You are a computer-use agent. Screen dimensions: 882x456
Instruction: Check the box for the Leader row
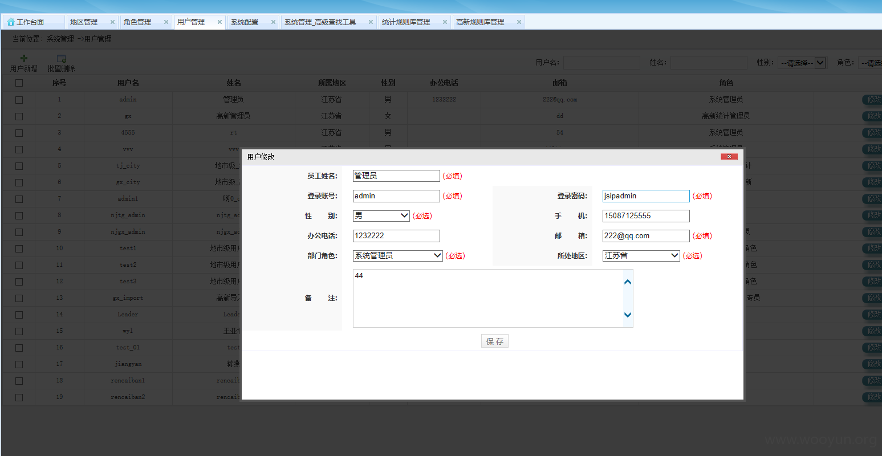(19, 315)
